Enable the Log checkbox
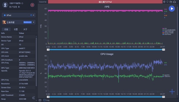Screen dimensions: 179x102 coord(44,100)
